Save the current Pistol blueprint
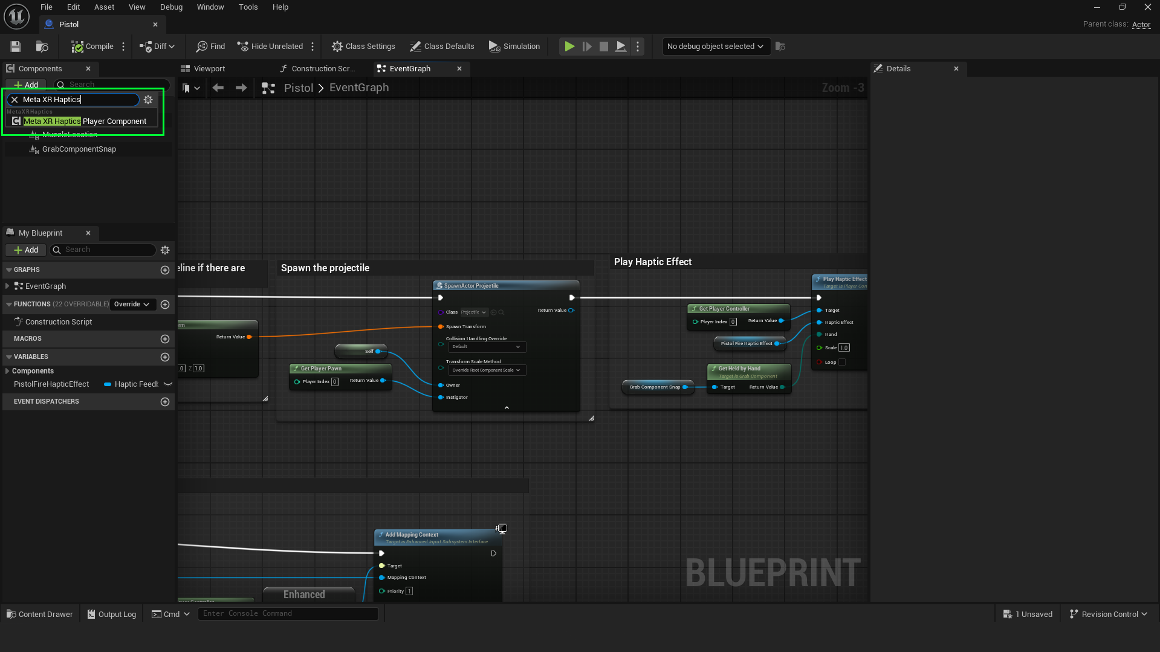 (x=16, y=47)
